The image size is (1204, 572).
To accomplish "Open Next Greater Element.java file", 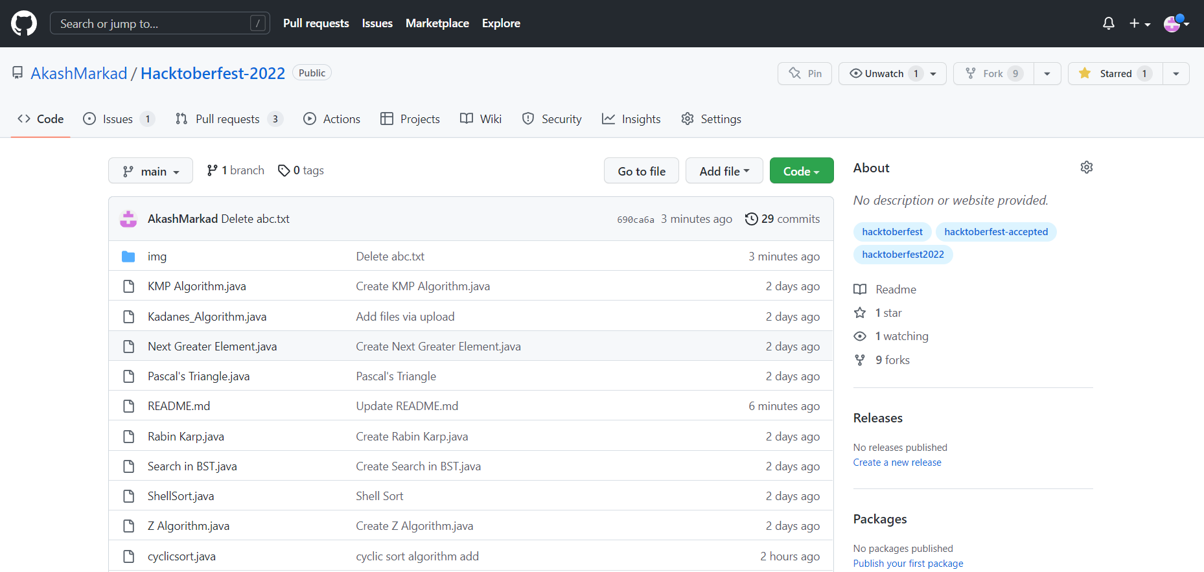I will 212,347.
